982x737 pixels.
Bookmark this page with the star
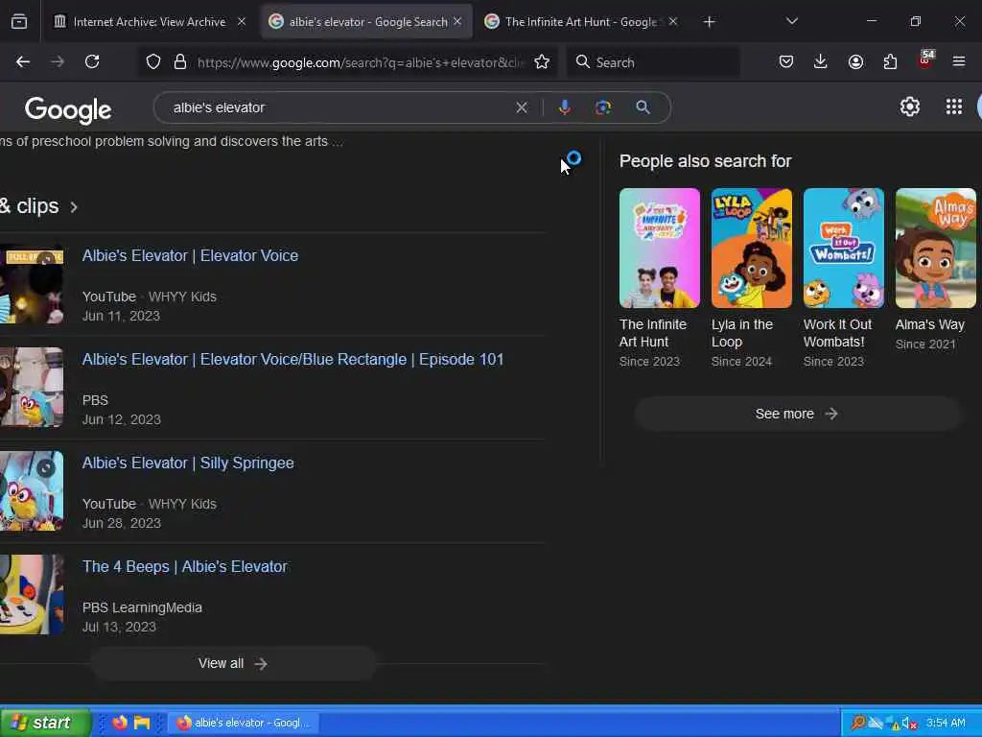point(542,61)
